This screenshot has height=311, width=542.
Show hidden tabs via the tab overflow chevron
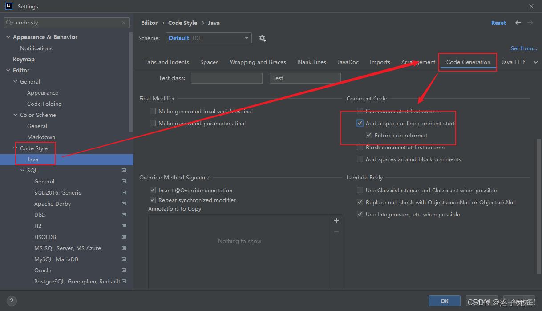tap(535, 62)
